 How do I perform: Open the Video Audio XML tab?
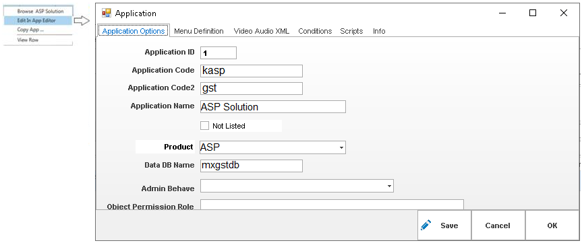click(261, 31)
